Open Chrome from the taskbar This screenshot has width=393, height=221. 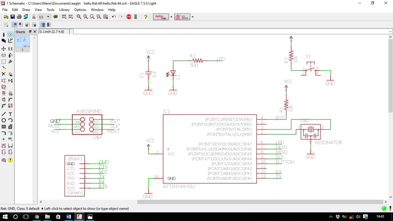coord(37,216)
